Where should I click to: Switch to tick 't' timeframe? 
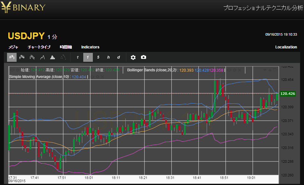click(78, 57)
